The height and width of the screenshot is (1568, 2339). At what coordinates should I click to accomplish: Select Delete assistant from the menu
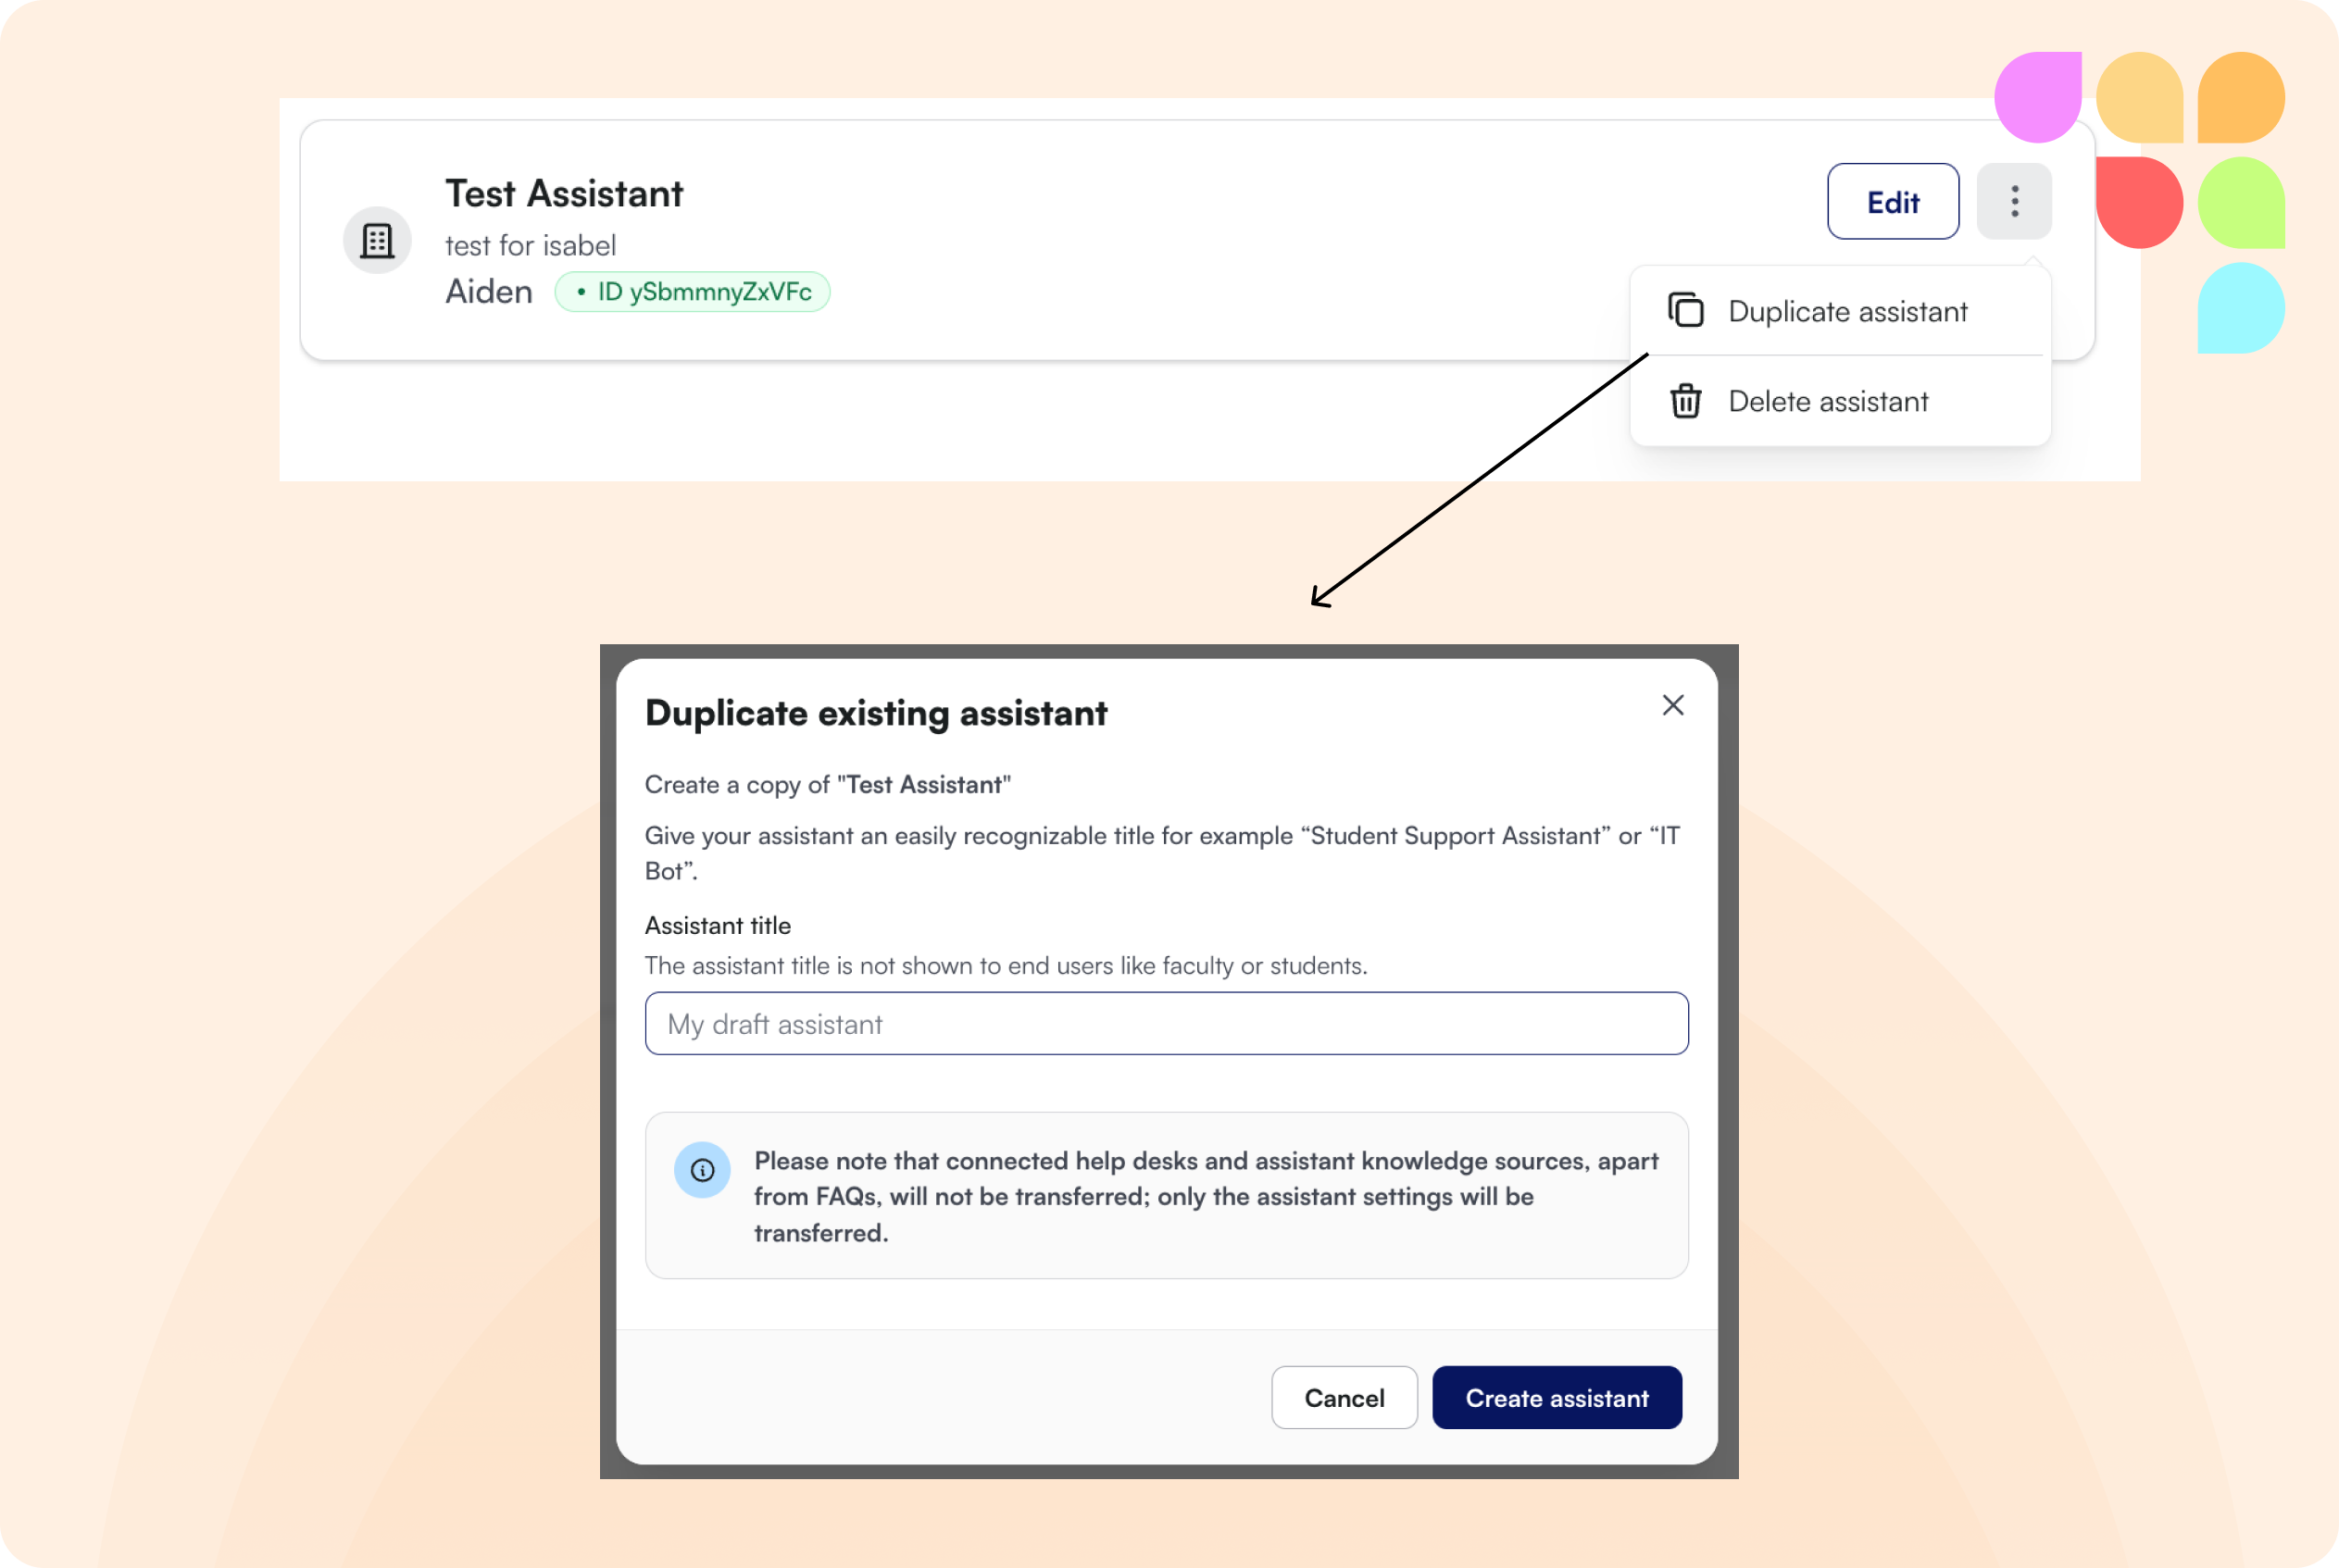pyautogui.click(x=1827, y=401)
